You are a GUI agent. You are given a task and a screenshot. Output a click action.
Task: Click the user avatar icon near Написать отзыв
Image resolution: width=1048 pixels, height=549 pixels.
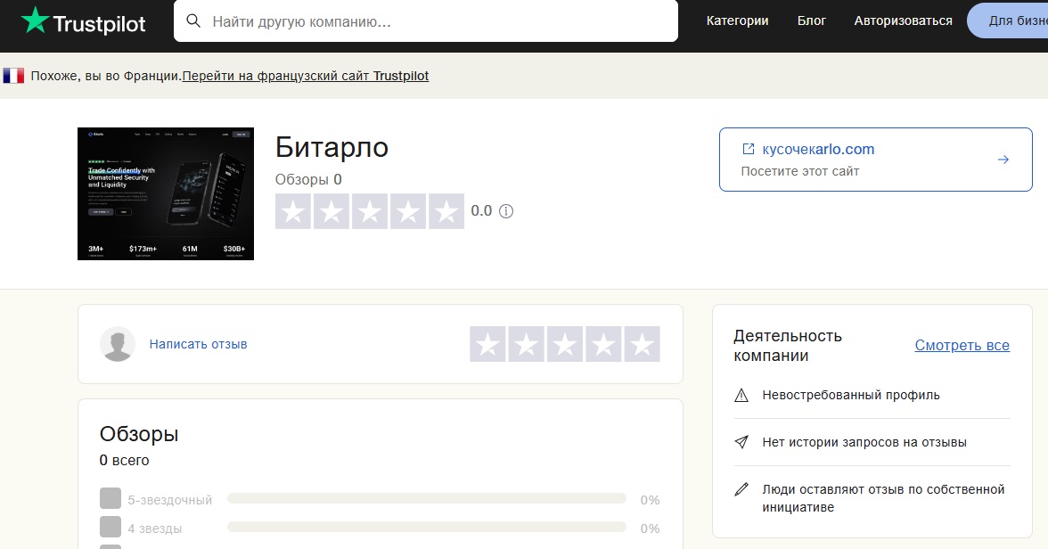pos(118,344)
